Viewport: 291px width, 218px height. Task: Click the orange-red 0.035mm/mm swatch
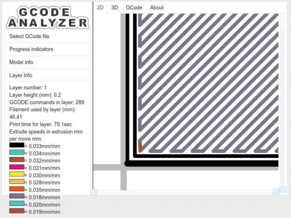[x=17, y=189]
